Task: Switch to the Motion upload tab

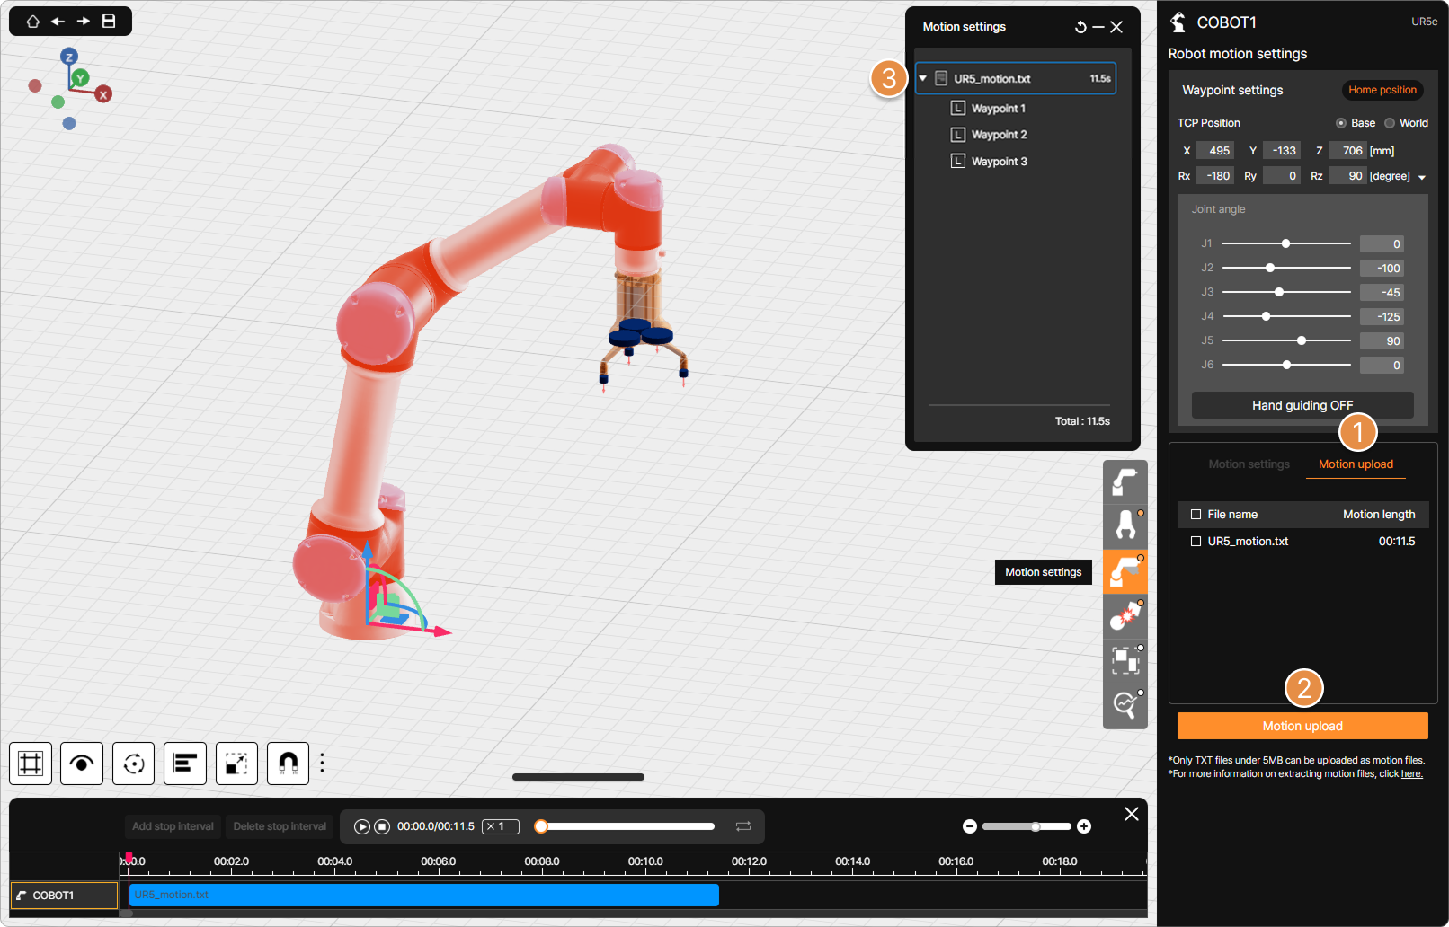Action: pos(1356,464)
